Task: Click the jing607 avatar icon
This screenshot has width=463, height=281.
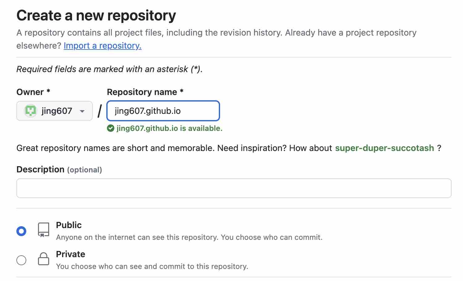Action: 30,111
